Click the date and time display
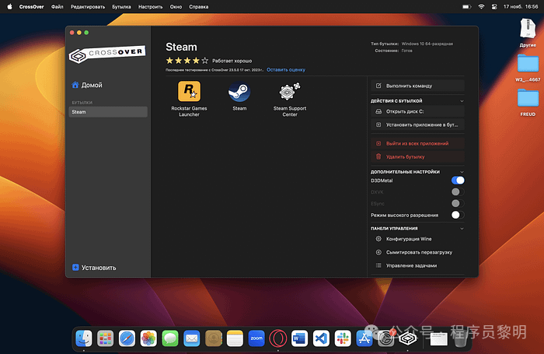Viewport: 544px width, 354px height. [x=521, y=6]
